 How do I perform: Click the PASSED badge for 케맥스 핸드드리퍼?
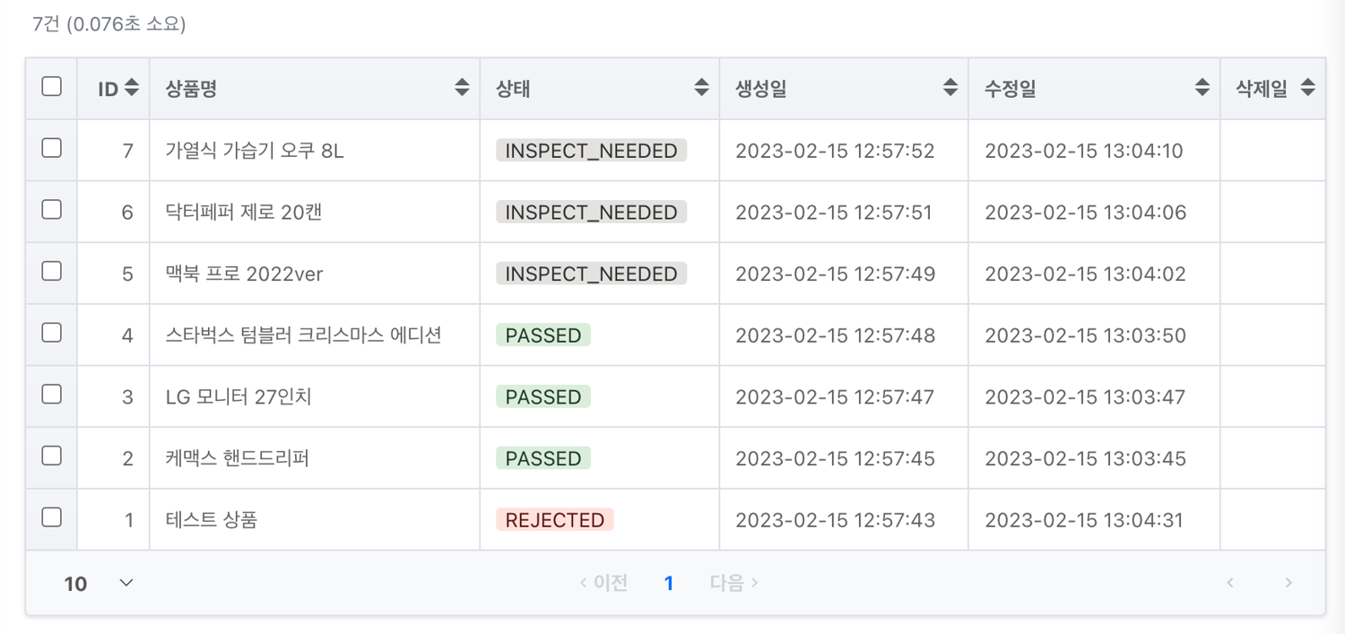click(x=543, y=458)
